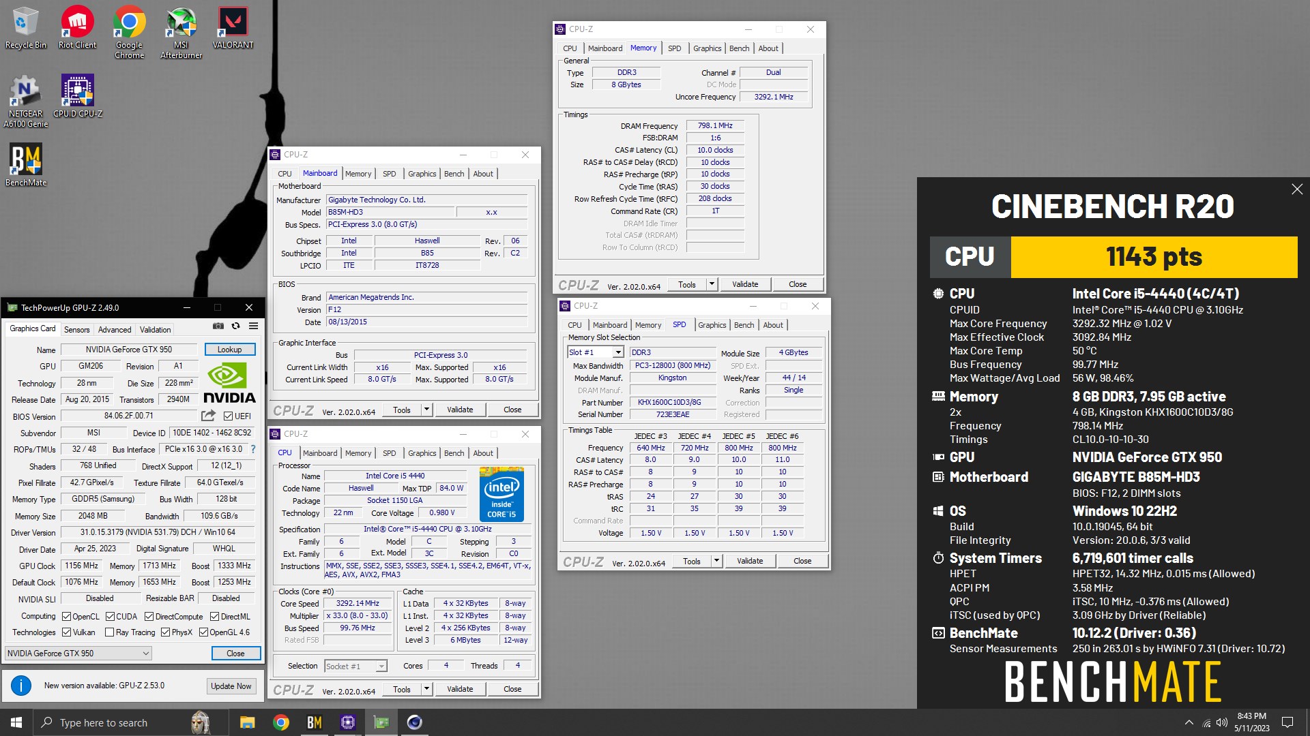Open Google Chrome desktop shortcut
The width and height of the screenshot is (1310, 736).
(x=129, y=33)
